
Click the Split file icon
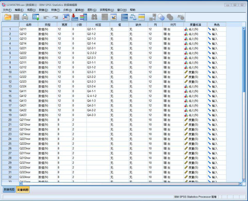[124, 17]
